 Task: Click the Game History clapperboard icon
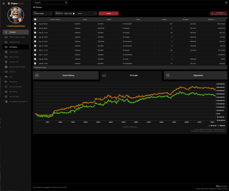tap(37, 75)
